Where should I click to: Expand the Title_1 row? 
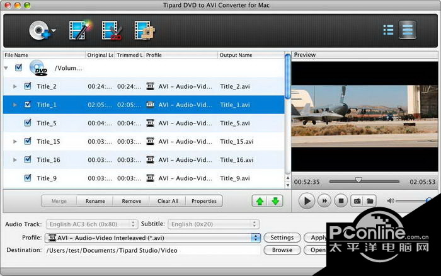15,105
